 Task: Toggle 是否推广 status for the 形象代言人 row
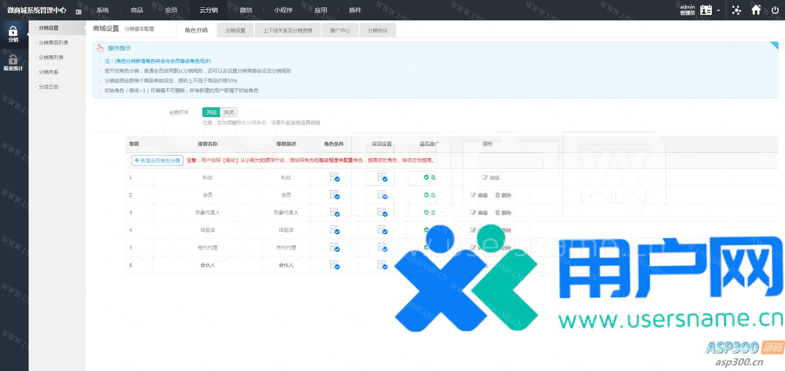pyautogui.click(x=430, y=213)
